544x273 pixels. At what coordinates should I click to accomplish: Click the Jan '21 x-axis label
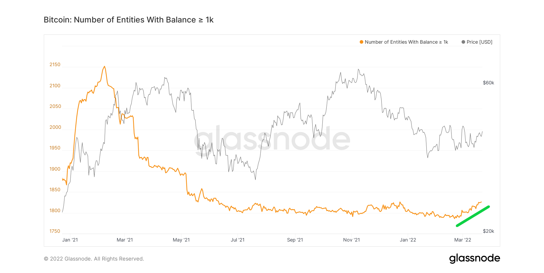click(x=70, y=240)
